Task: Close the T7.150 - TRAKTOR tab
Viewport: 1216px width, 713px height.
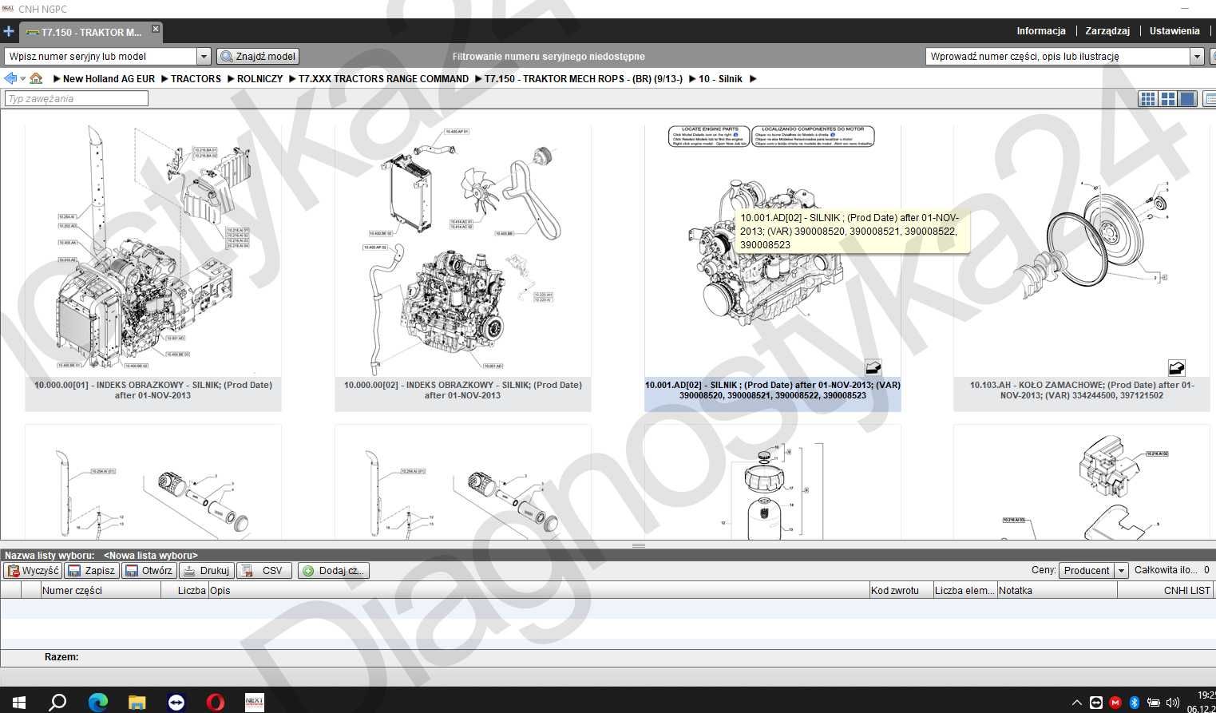Action: (156, 30)
